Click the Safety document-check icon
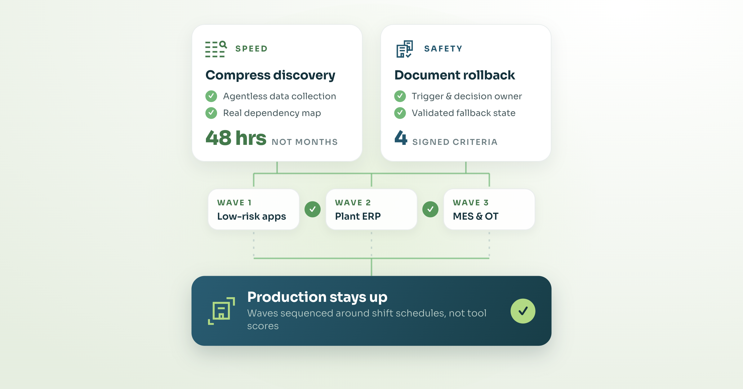Viewport: 743px width, 389px height. [404, 49]
